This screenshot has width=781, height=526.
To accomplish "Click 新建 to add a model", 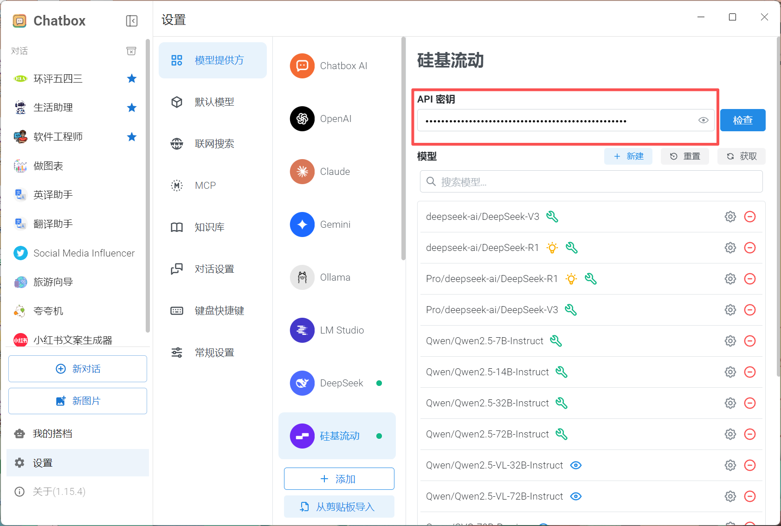I will [x=628, y=156].
